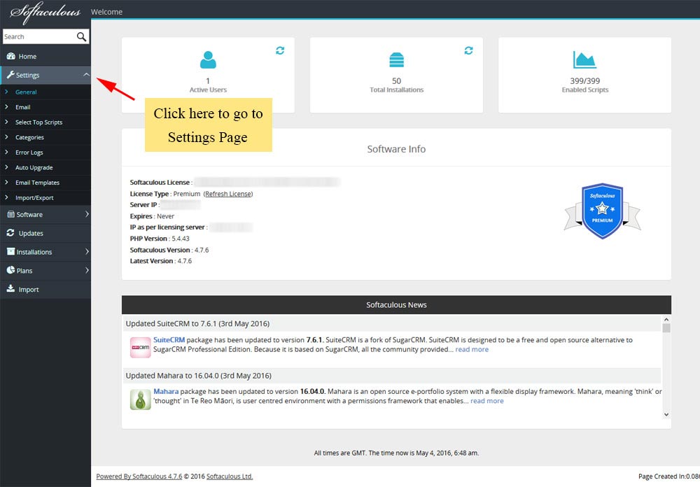Click the search magnifier icon
The image size is (700, 487).
coord(81,36)
